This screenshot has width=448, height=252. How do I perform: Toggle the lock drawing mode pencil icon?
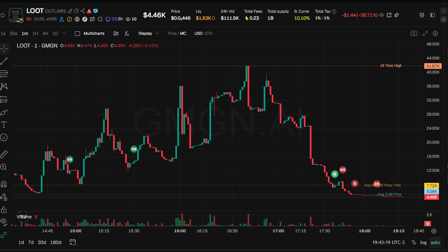pyautogui.click(x=4, y=196)
